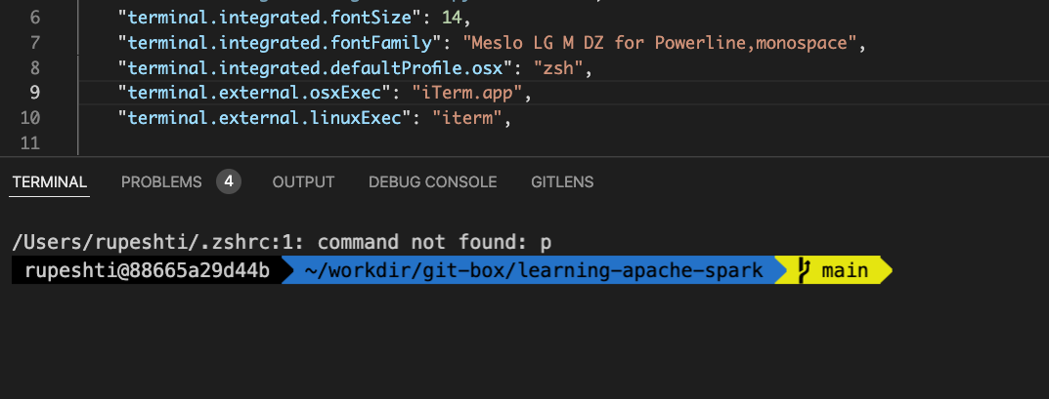This screenshot has width=1049, height=399.
Task: Click line number 10 in the gutter
Action: [30, 118]
